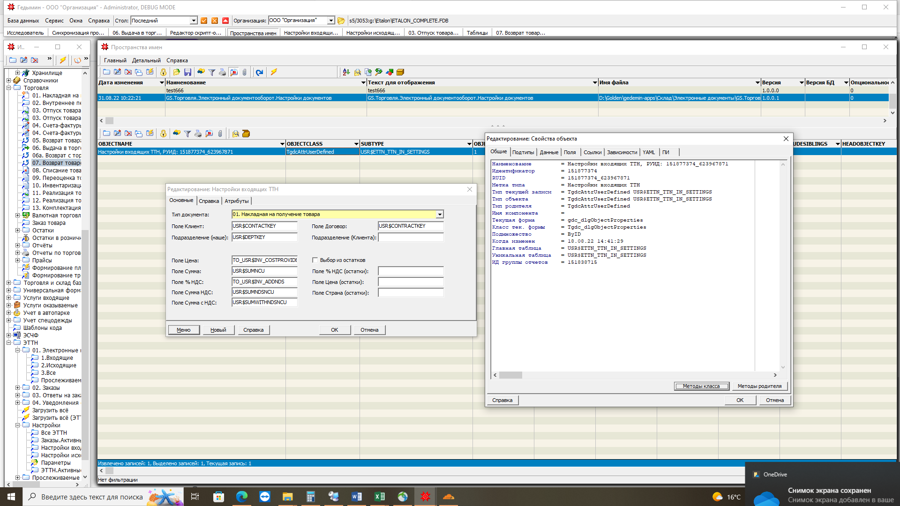Click the printer icon in detail toolbar
900x506 pixels.
point(198,134)
